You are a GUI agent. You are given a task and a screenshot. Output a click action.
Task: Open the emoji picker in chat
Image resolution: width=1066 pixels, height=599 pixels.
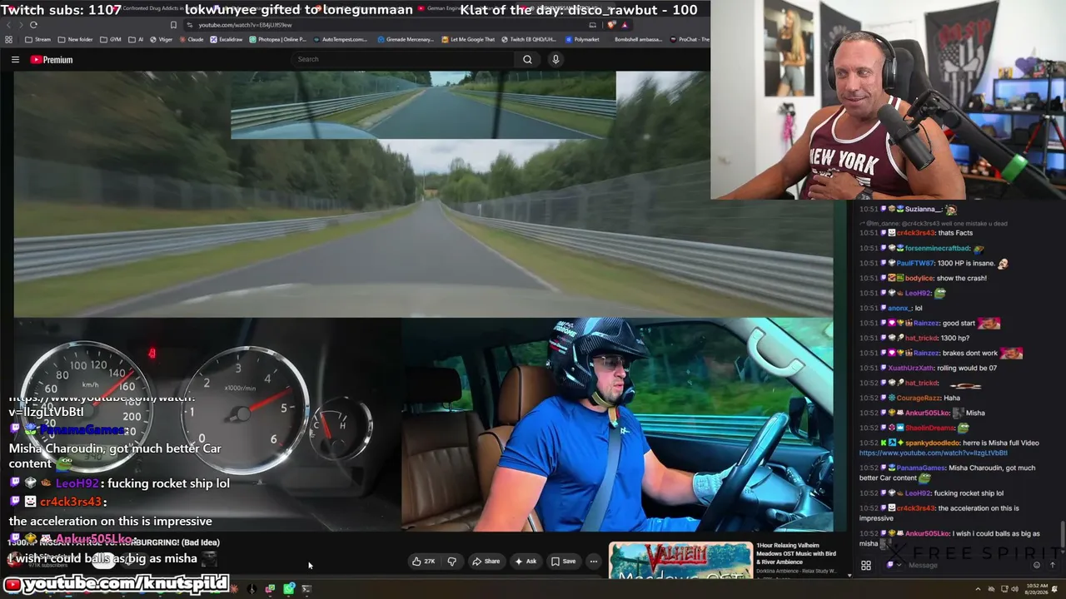coord(1037,565)
